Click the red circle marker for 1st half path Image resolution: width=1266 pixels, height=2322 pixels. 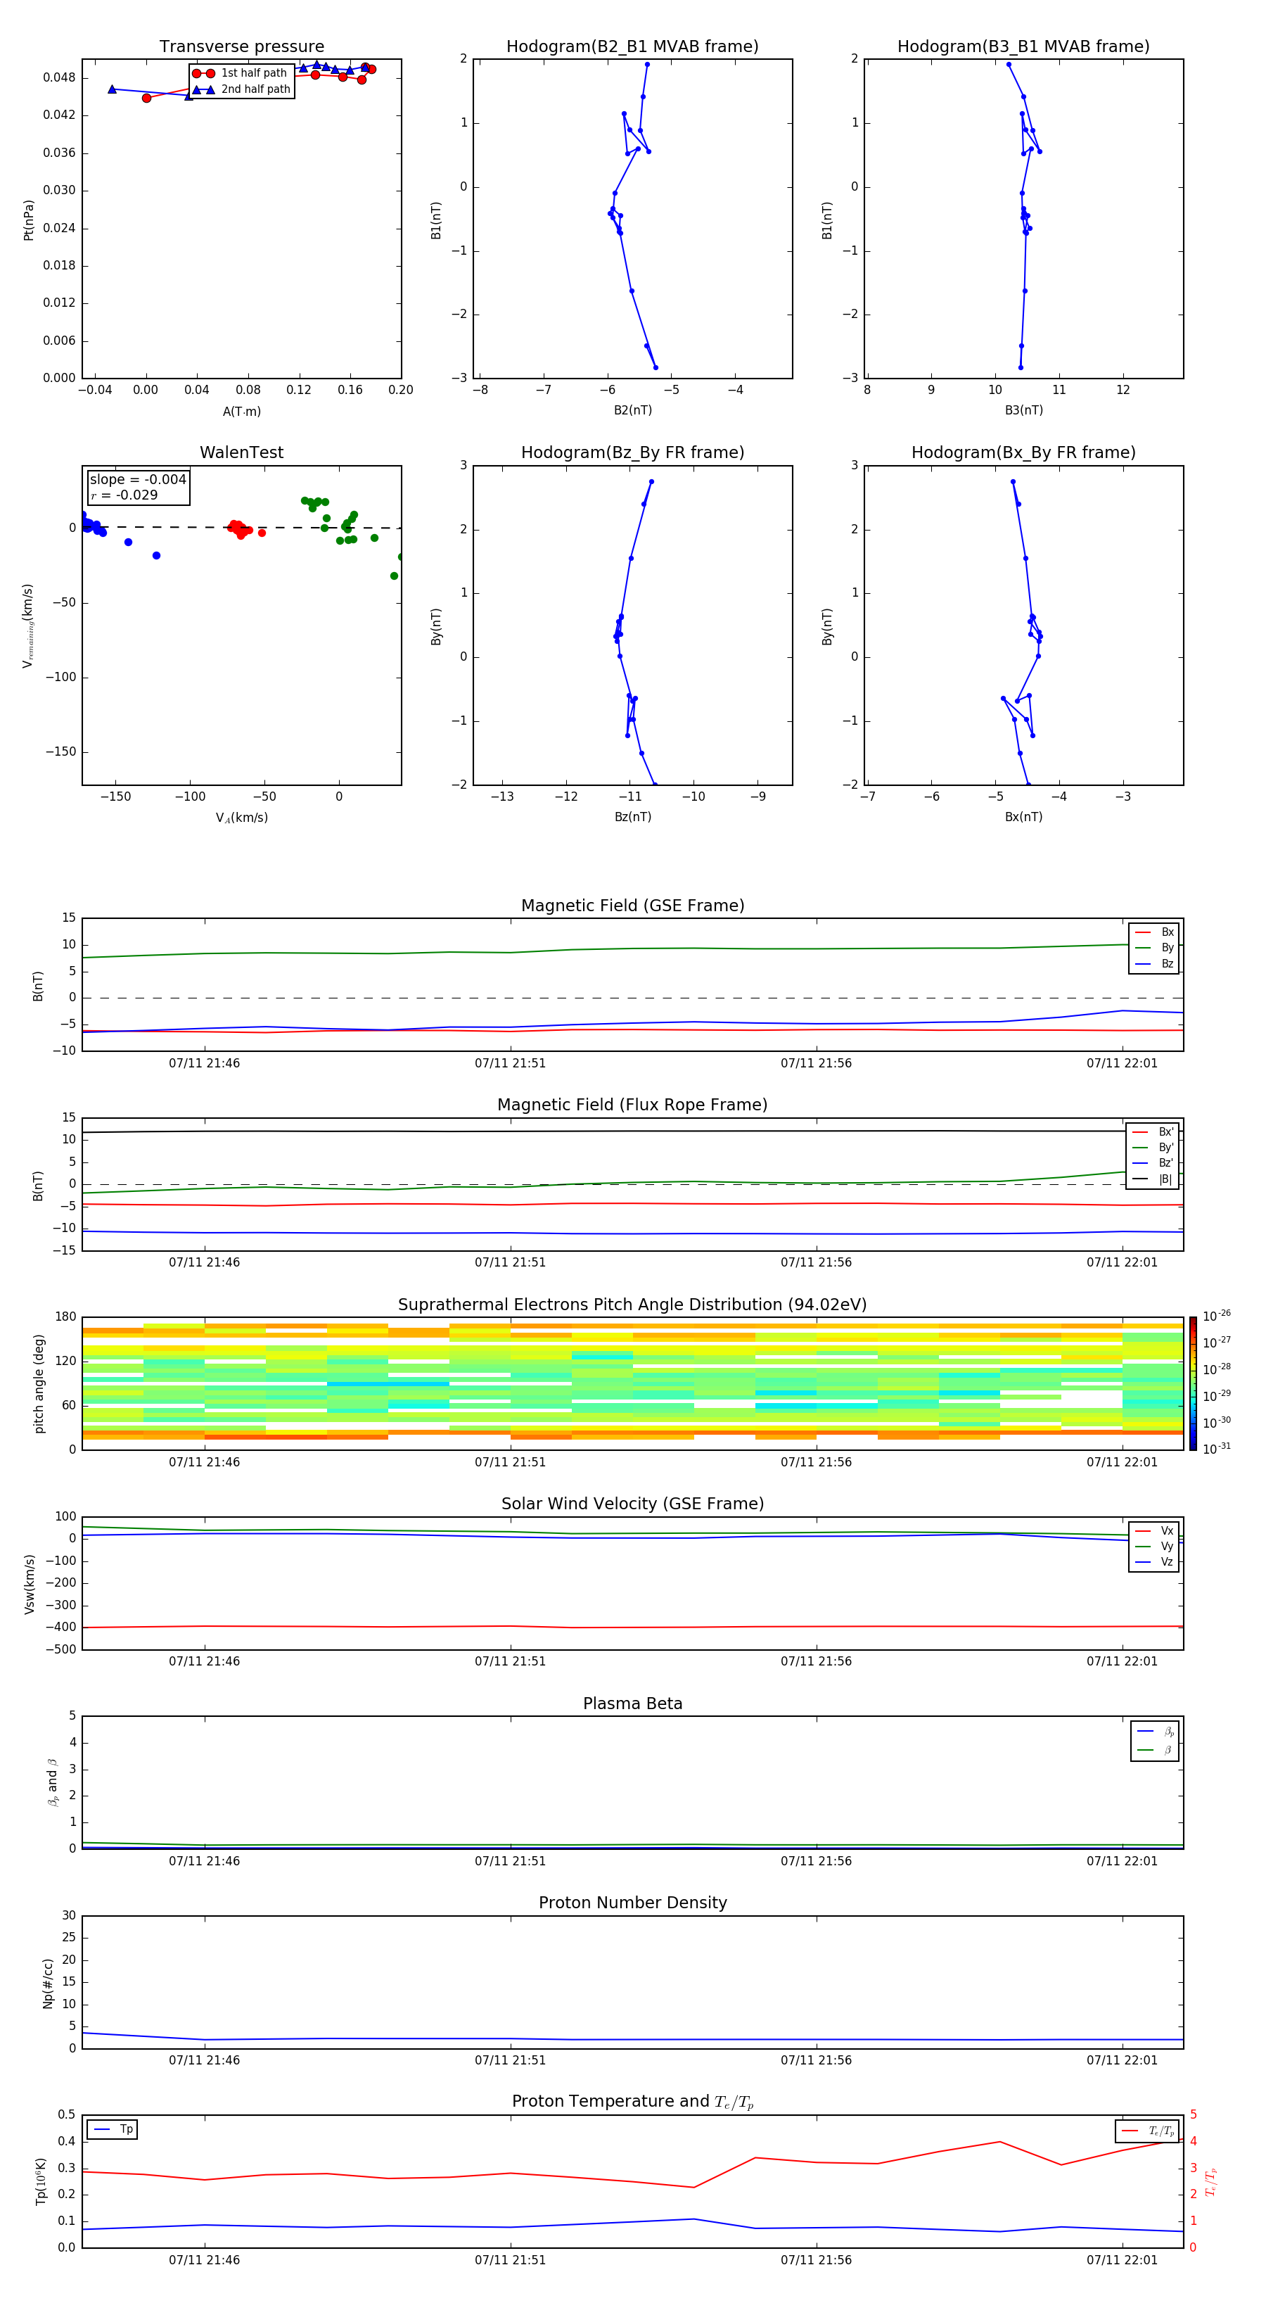point(203,73)
